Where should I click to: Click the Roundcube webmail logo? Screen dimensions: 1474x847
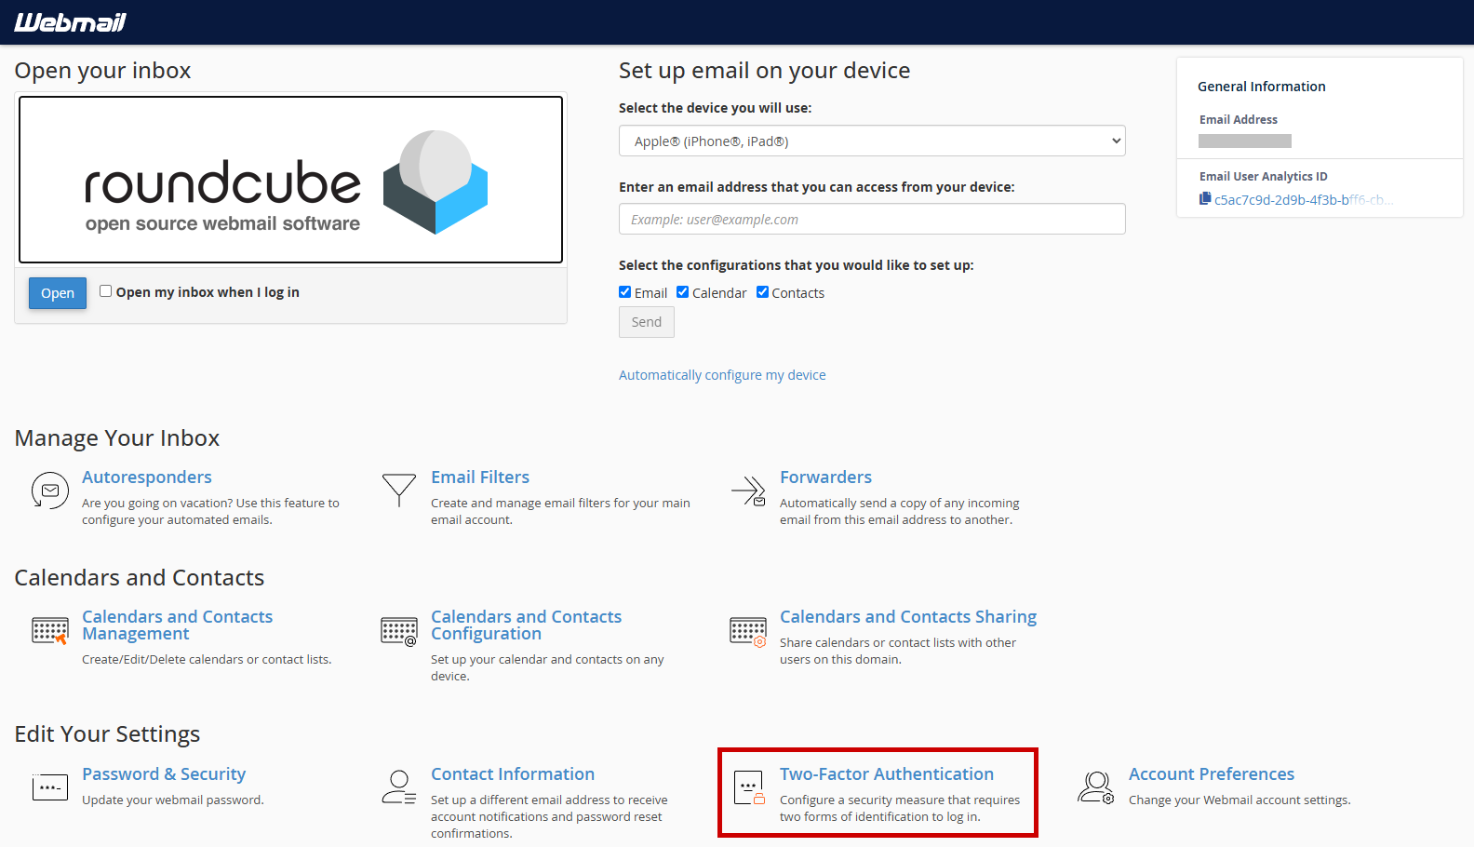pos(290,180)
